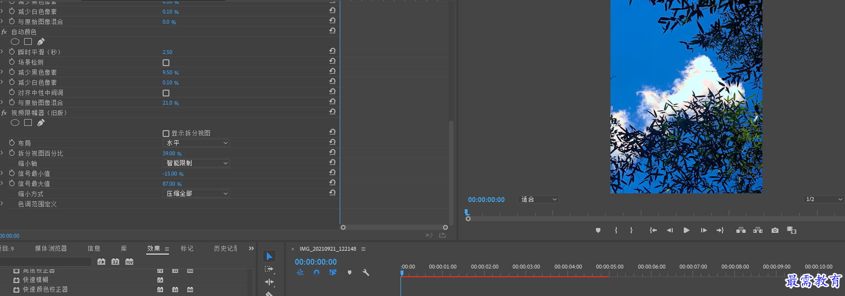Open IMG_20210921_122148 sequence menu
Viewport: 845px width, 296px height.
[x=363, y=249]
